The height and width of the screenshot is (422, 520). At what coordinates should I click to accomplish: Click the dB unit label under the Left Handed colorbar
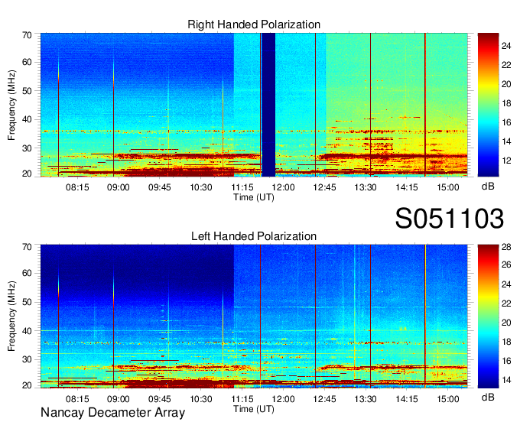coord(488,398)
